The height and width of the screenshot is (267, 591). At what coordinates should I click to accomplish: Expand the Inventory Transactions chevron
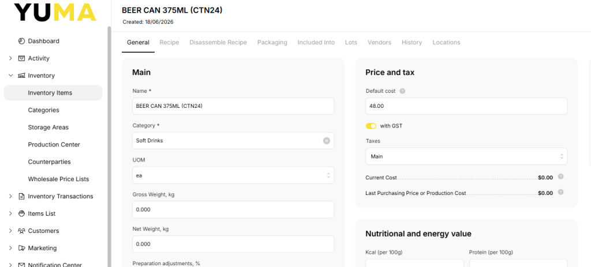(10, 196)
